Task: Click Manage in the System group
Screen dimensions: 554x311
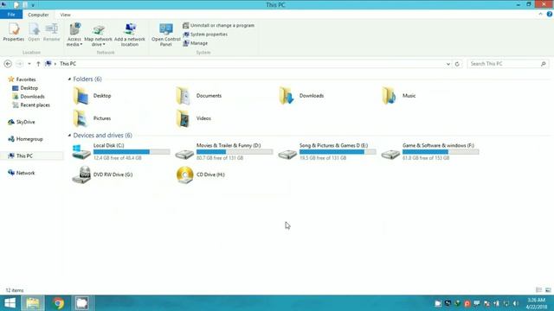Action: 196,43
